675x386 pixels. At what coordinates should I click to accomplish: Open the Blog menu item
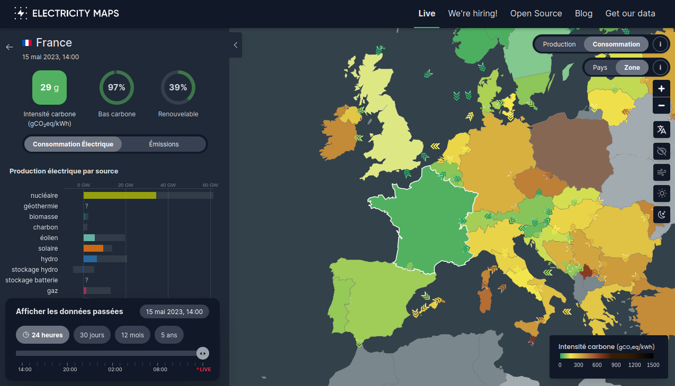tap(583, 13)
